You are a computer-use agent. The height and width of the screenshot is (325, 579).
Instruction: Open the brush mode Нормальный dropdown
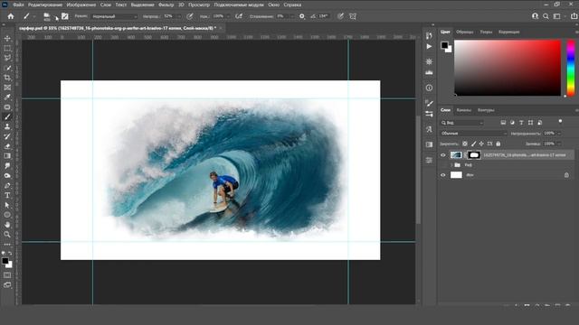tap(114, 16)
